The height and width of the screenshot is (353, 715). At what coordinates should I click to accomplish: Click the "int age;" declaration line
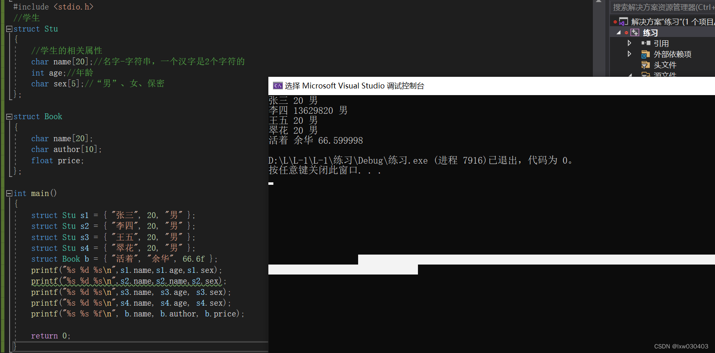62,73
